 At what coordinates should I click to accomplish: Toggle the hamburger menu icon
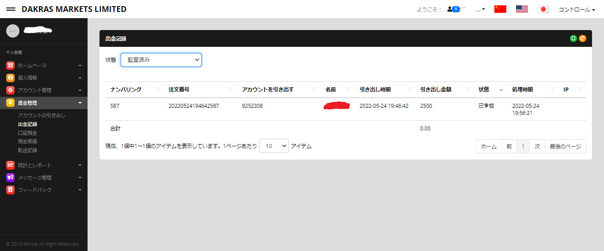(11, 9)
